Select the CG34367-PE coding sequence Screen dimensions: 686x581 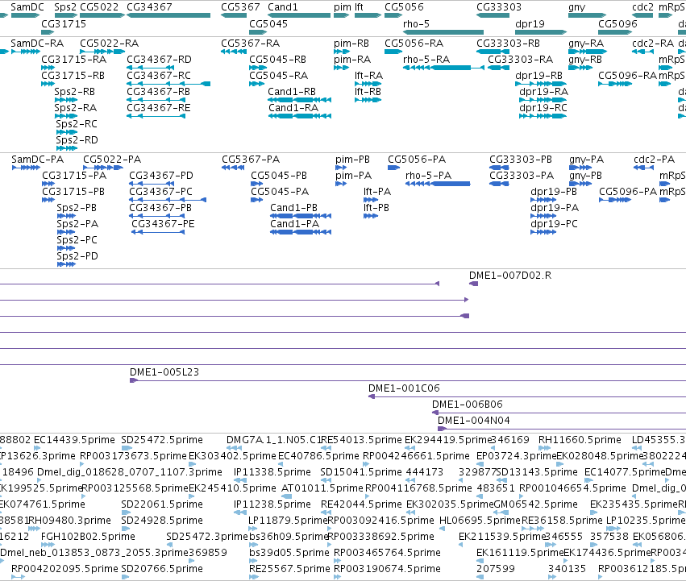click(158, 232)
